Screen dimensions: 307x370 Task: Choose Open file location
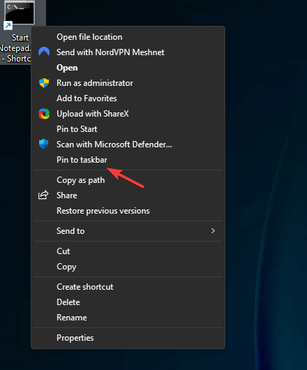click(128, 37)
